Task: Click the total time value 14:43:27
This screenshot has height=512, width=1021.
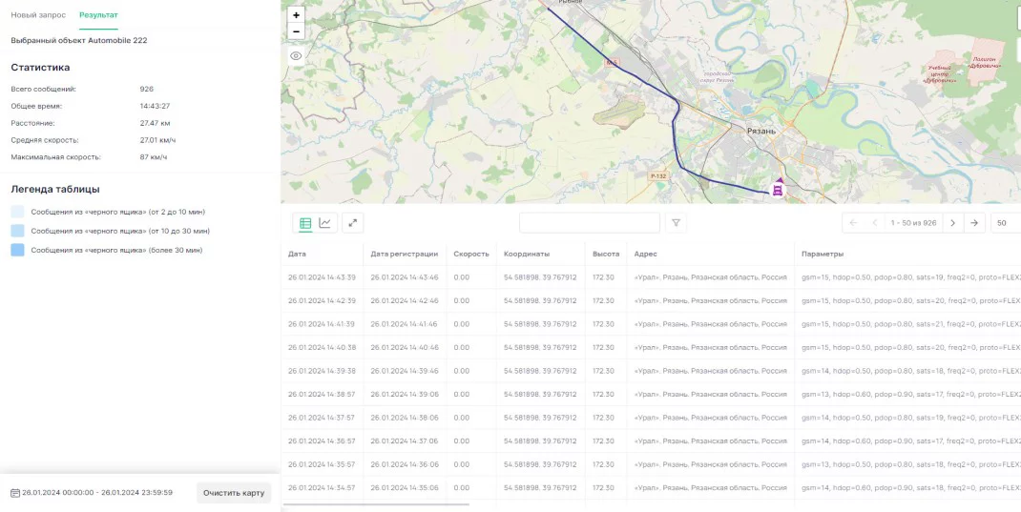Action: tap(155, 106)
